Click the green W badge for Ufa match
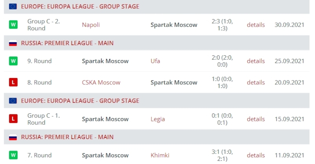Image resolution: width=315 pixels, height=164 pixels. (13, 61)
